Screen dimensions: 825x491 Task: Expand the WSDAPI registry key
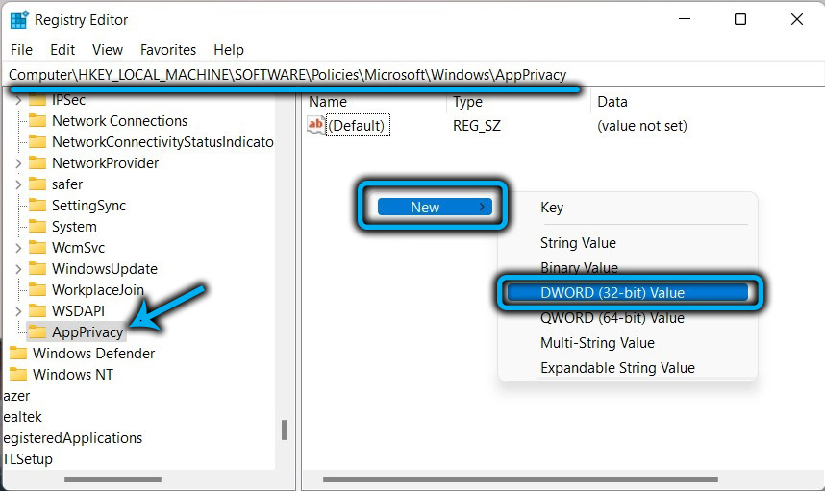pyautogui.click(x=18, y=311)
